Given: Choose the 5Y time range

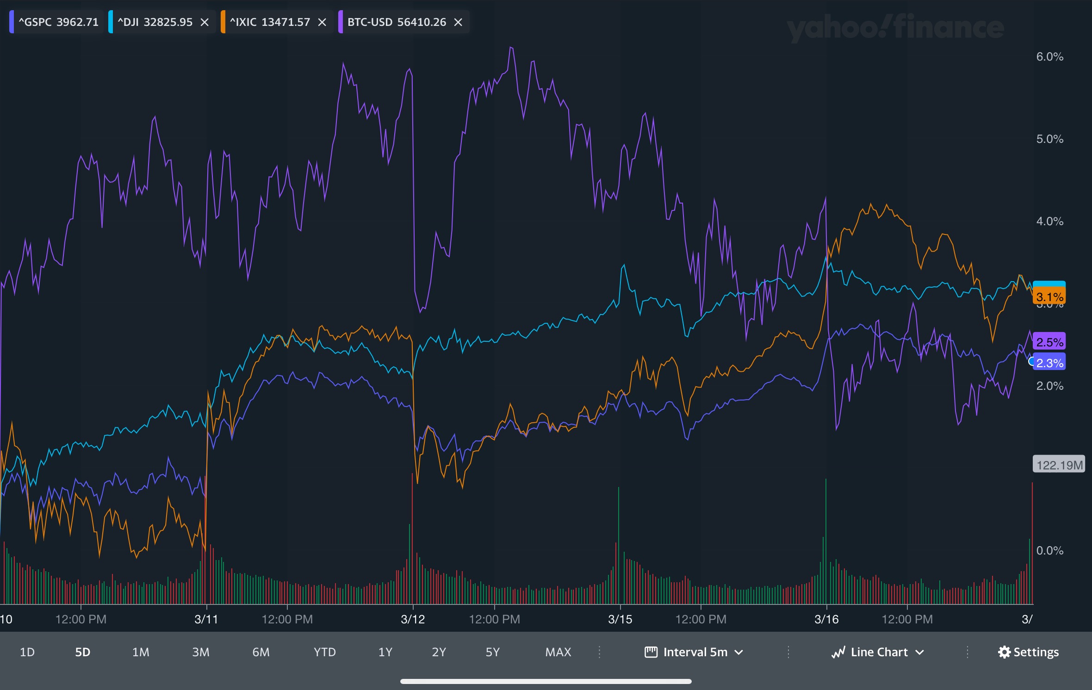Looking at the screenshot, I should pyautogui.click(x=492, y=652).
